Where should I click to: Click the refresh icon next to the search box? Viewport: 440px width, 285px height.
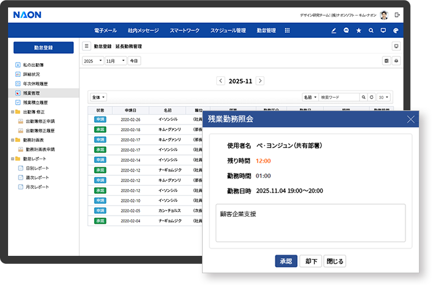(371, 97)
